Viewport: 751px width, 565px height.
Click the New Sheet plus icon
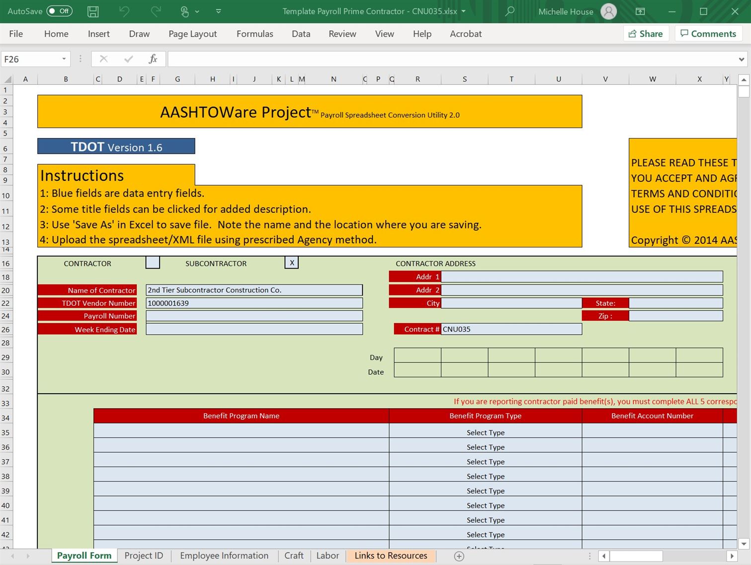tap(459, 556)
